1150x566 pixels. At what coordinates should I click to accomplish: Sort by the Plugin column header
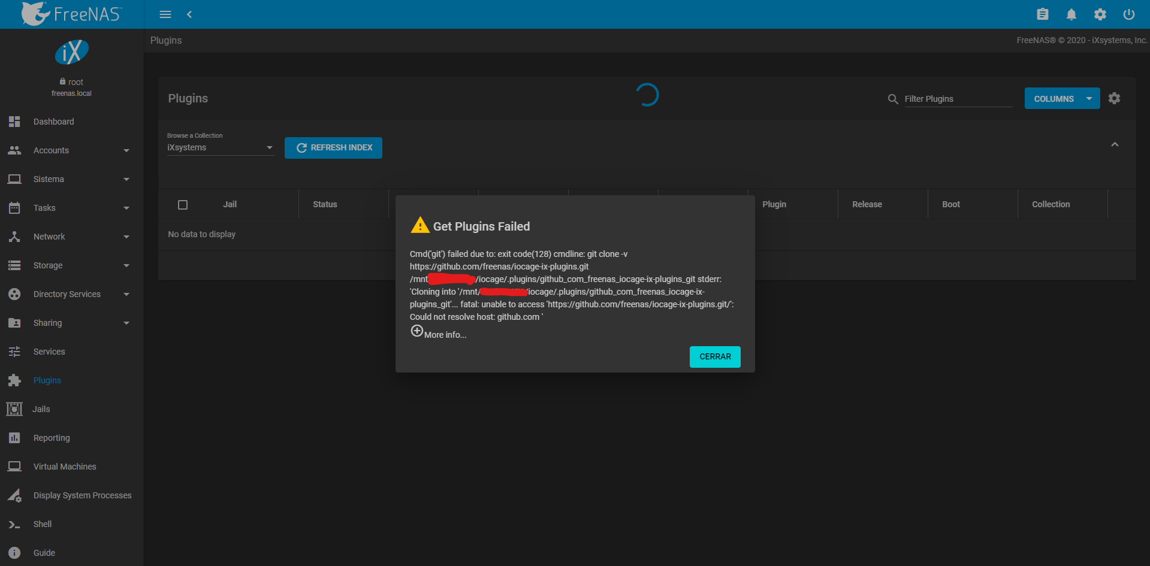point(774,205)
